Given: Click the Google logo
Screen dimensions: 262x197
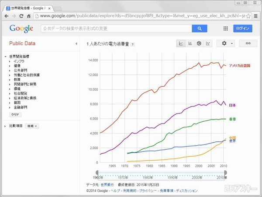Looking at the screenshot, I should [x=21, y=28].
